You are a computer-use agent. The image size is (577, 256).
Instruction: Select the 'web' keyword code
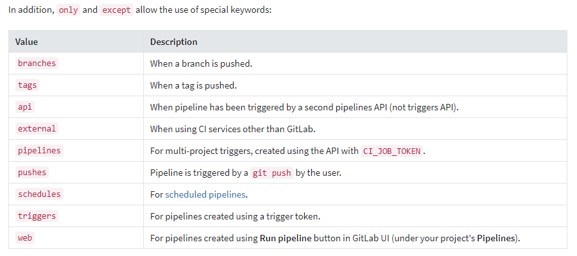click(x=24, y=237)
